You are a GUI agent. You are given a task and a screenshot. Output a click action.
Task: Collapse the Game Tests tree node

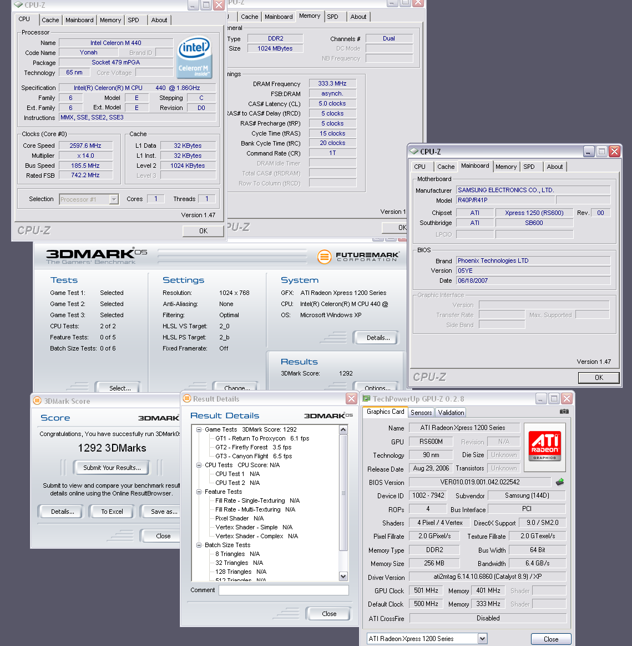coord(199,429)
